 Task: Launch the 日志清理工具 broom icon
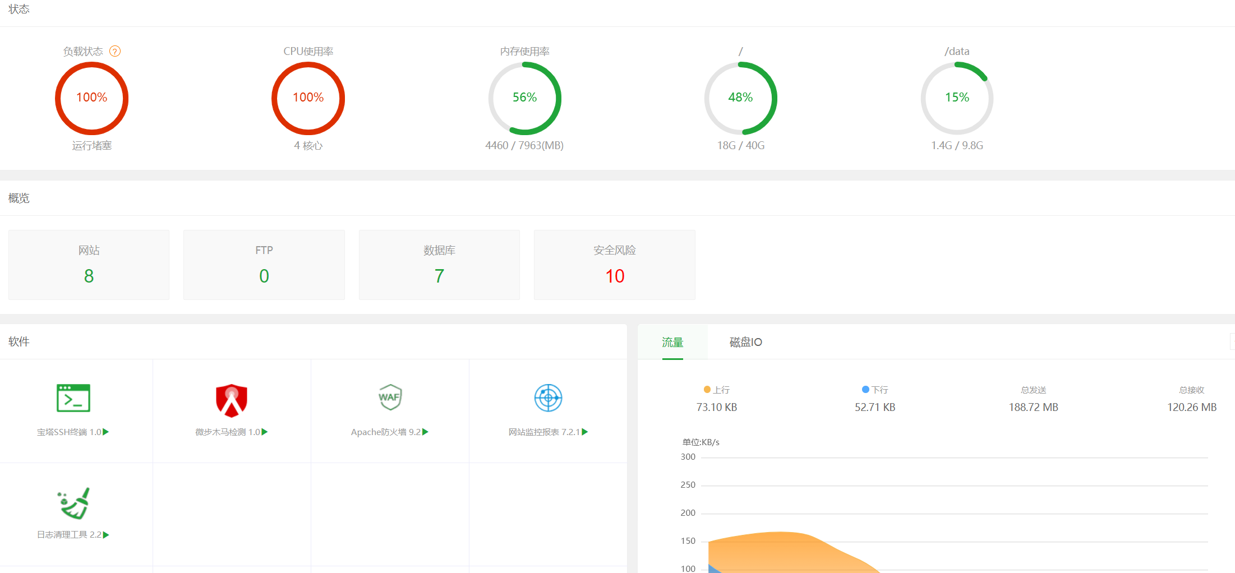[73, 503]
